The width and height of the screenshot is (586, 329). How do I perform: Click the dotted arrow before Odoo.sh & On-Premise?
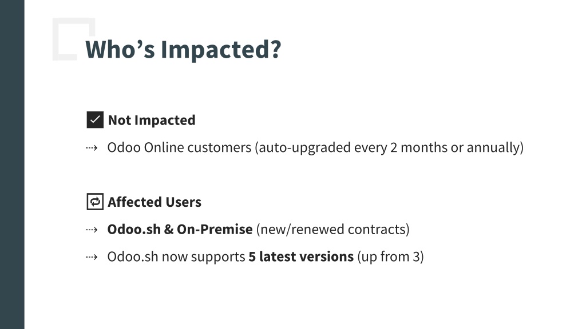(92, 230)
